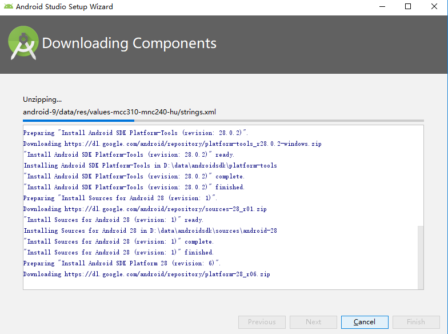The width and height of the screenshot is (448, 334).
Task: Click the disabled Next button
Action: tap(313, 322)
